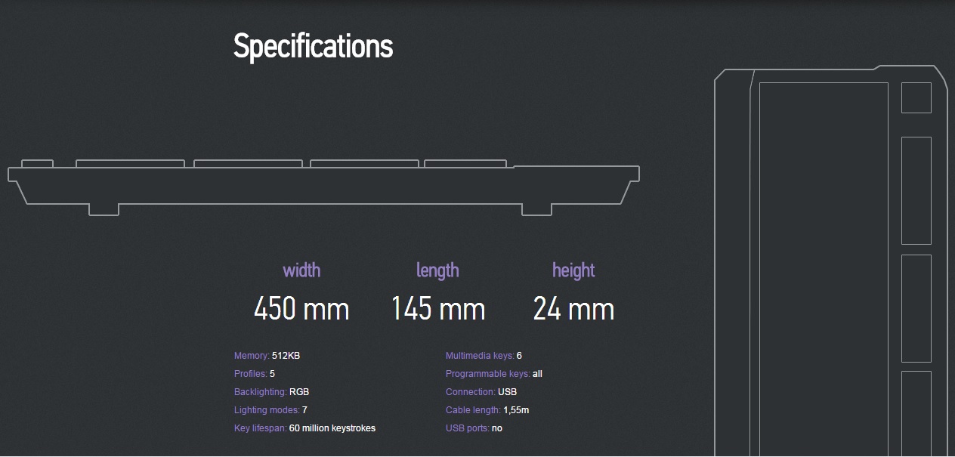Screen dimensions: 955x457
Task: Select the 145 mm length value
Action: tap(437, 309)
